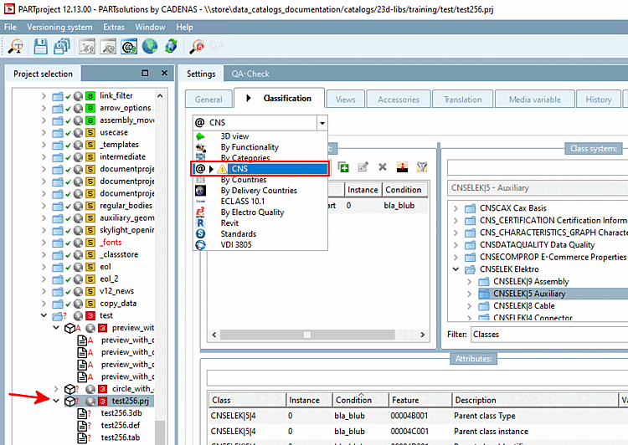Expand CNSDATAQUALITY Data Quality class
The width and height of the screenshot is (628, 445).
click(x=456, y=244)
